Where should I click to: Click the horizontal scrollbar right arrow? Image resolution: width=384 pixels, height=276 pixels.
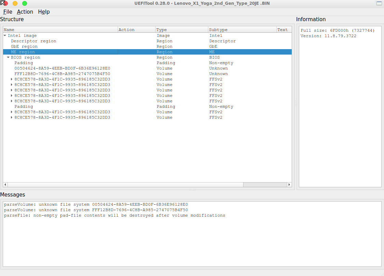[289, 185]
